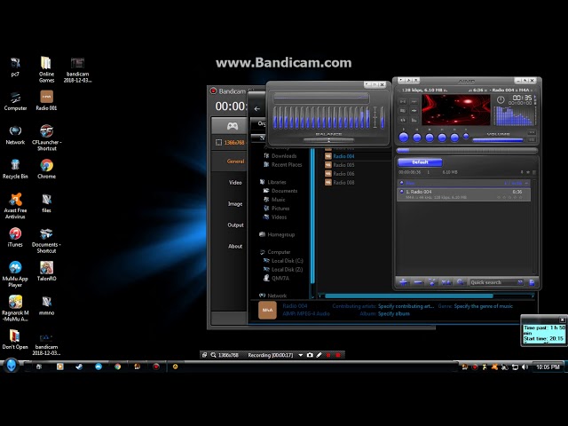568x426 pixels.
Task: Open the AIMP sleep timer power icon
Action: (501, 99)
